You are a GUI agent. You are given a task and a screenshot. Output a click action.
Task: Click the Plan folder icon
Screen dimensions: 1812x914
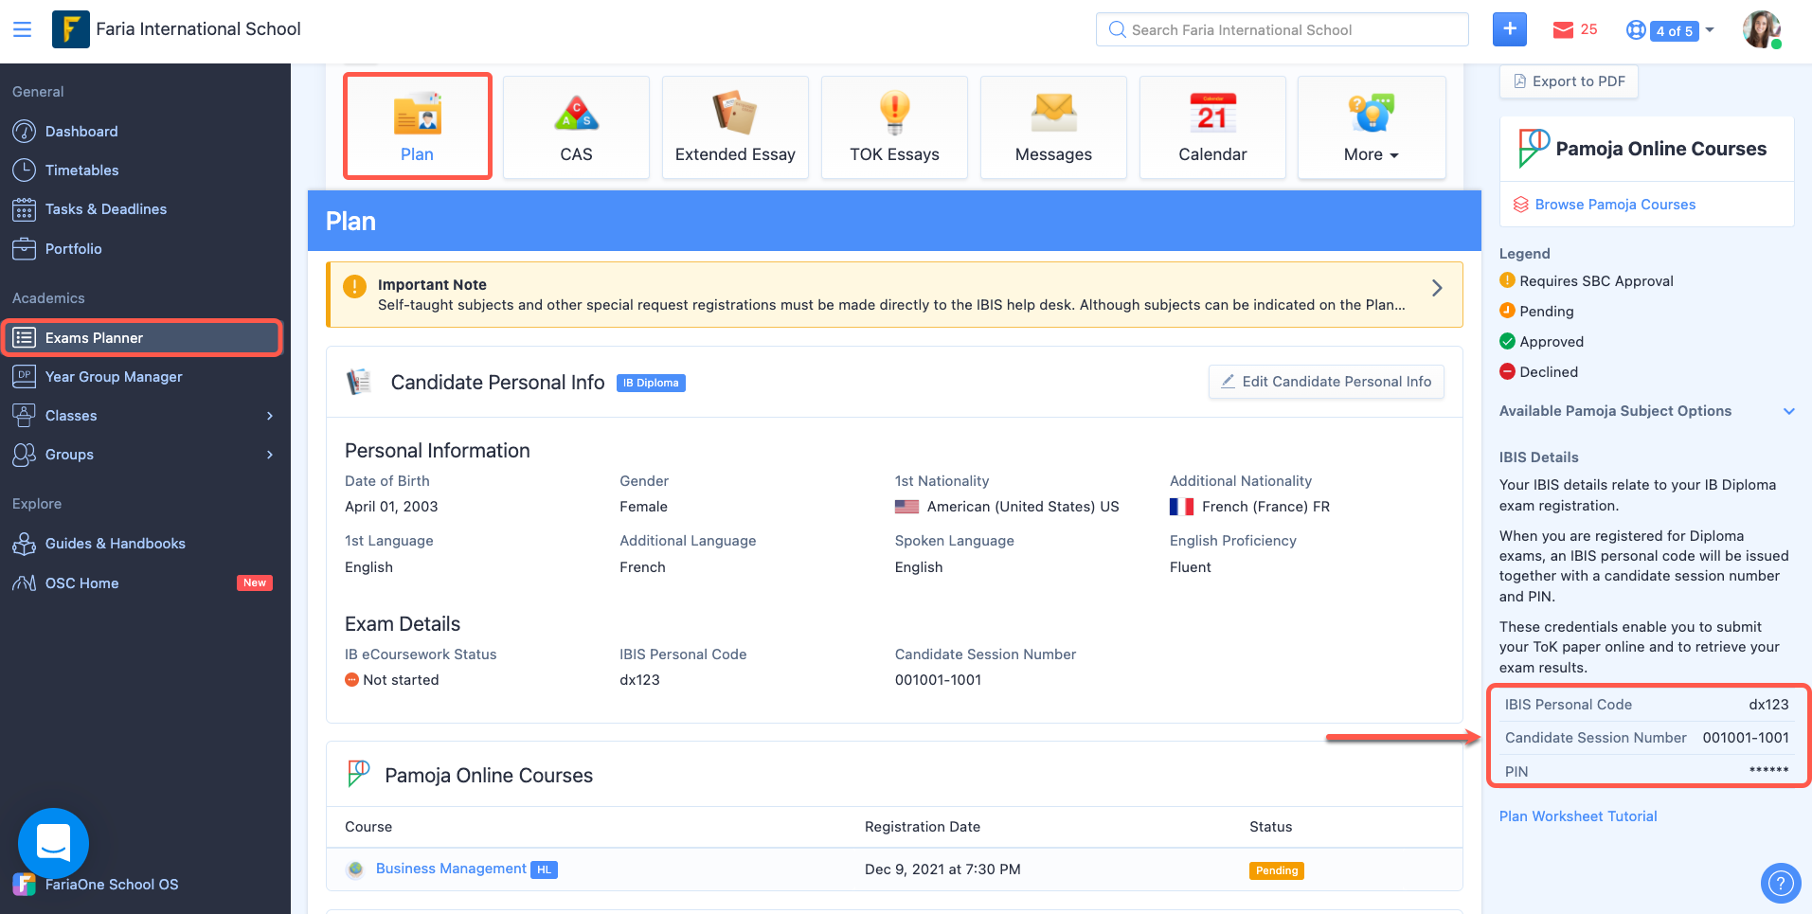(x=418, y=114)
